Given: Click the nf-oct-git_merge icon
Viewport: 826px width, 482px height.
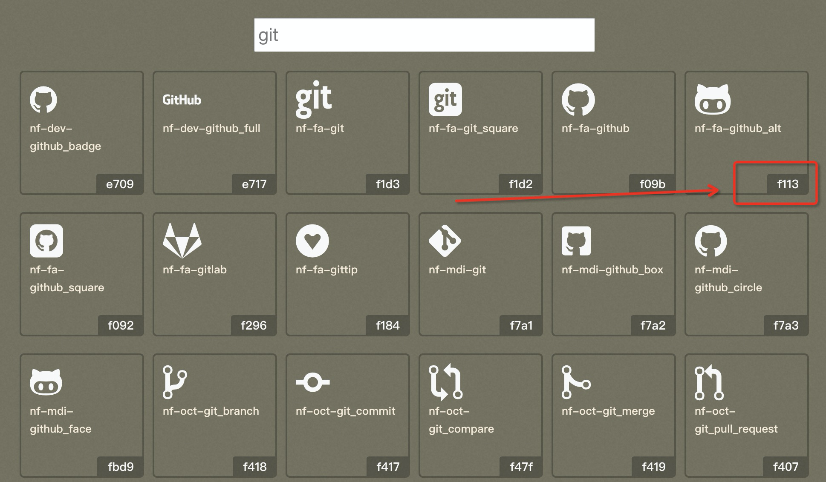Looking at the screenshot, I should pos(576,382).
